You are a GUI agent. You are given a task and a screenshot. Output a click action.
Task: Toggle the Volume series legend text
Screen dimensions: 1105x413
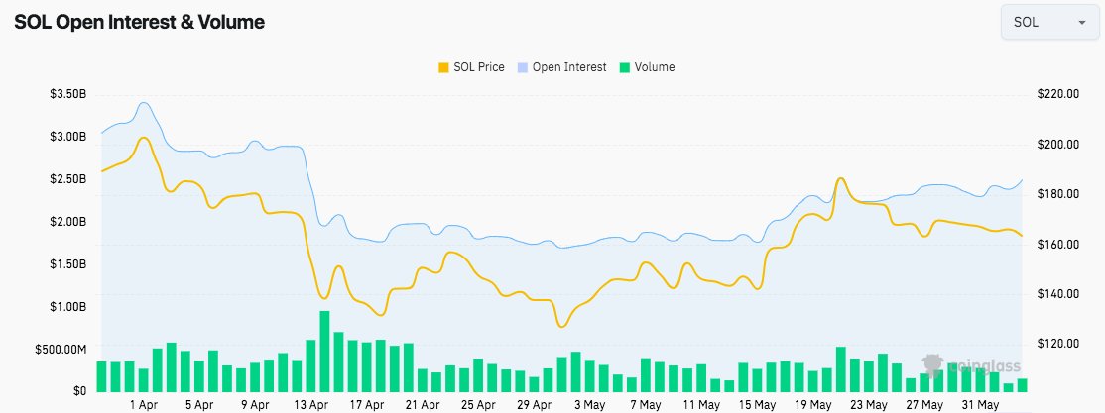(x=655, y=67)
